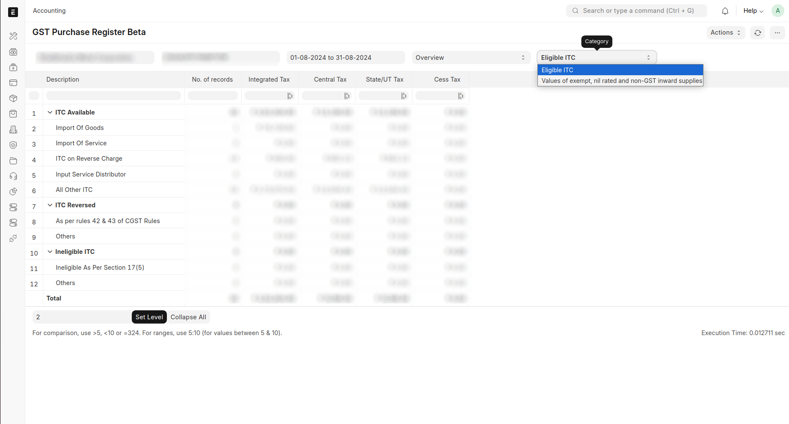Open the package box sidebar icon
The image size is (789, 424).
(x=13, y=98)
